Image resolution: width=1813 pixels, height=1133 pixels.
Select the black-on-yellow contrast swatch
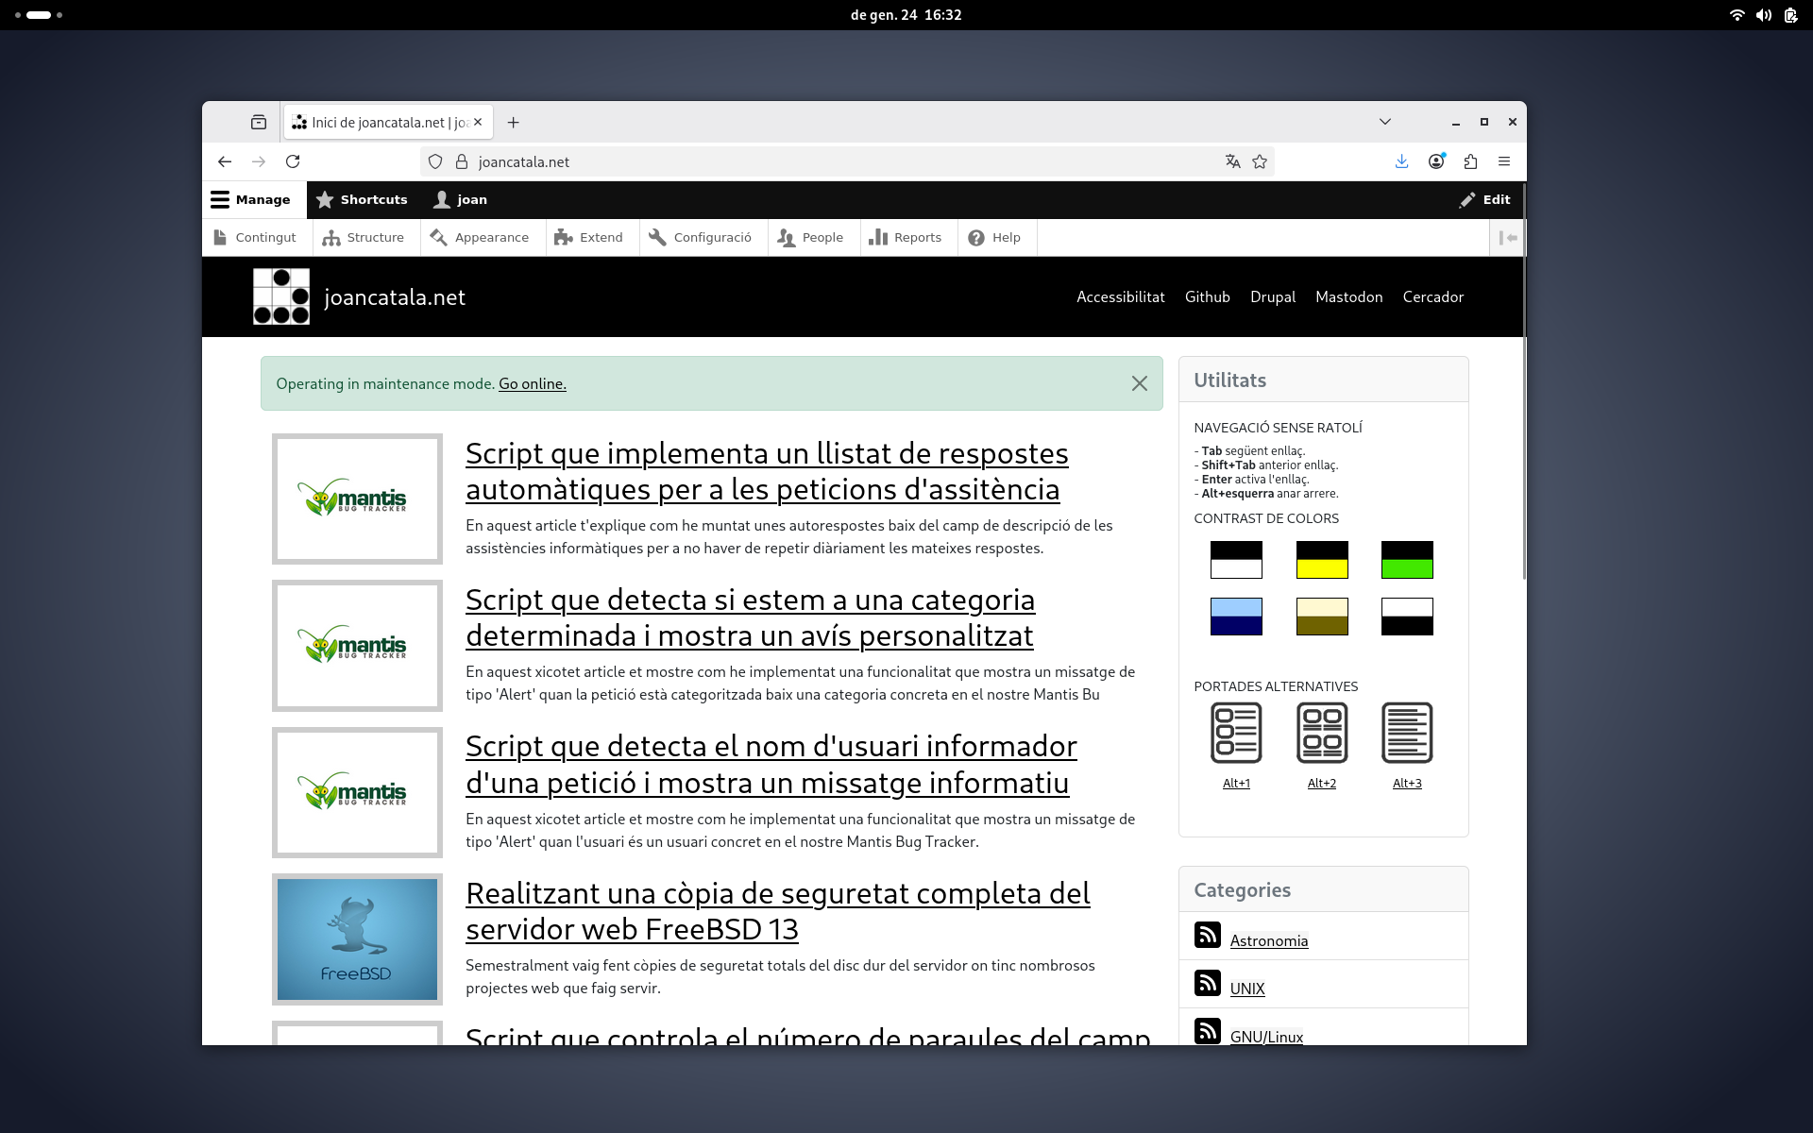coord(1321,559)
